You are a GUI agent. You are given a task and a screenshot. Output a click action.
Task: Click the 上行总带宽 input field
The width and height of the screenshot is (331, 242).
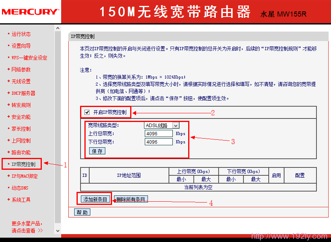pyautogui.click(x=159, y=133)
